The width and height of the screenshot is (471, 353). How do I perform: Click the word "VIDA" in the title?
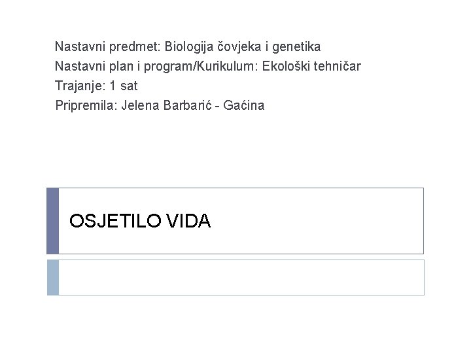[189, 222]
